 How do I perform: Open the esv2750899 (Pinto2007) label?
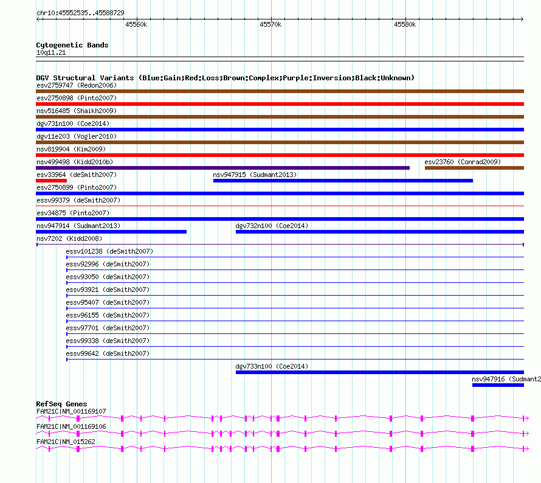click(77, 187)
